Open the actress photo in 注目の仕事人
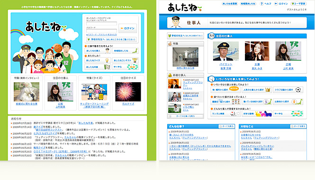315x180 pixels. (257, 51)
